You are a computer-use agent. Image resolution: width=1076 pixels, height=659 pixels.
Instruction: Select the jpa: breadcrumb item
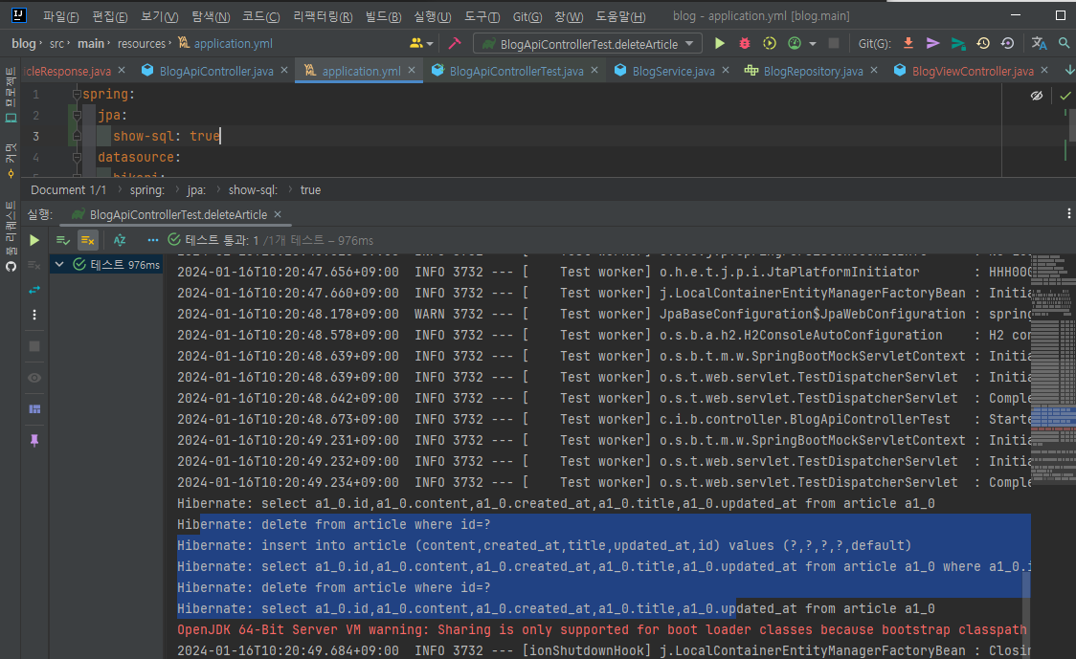[196, 190]
